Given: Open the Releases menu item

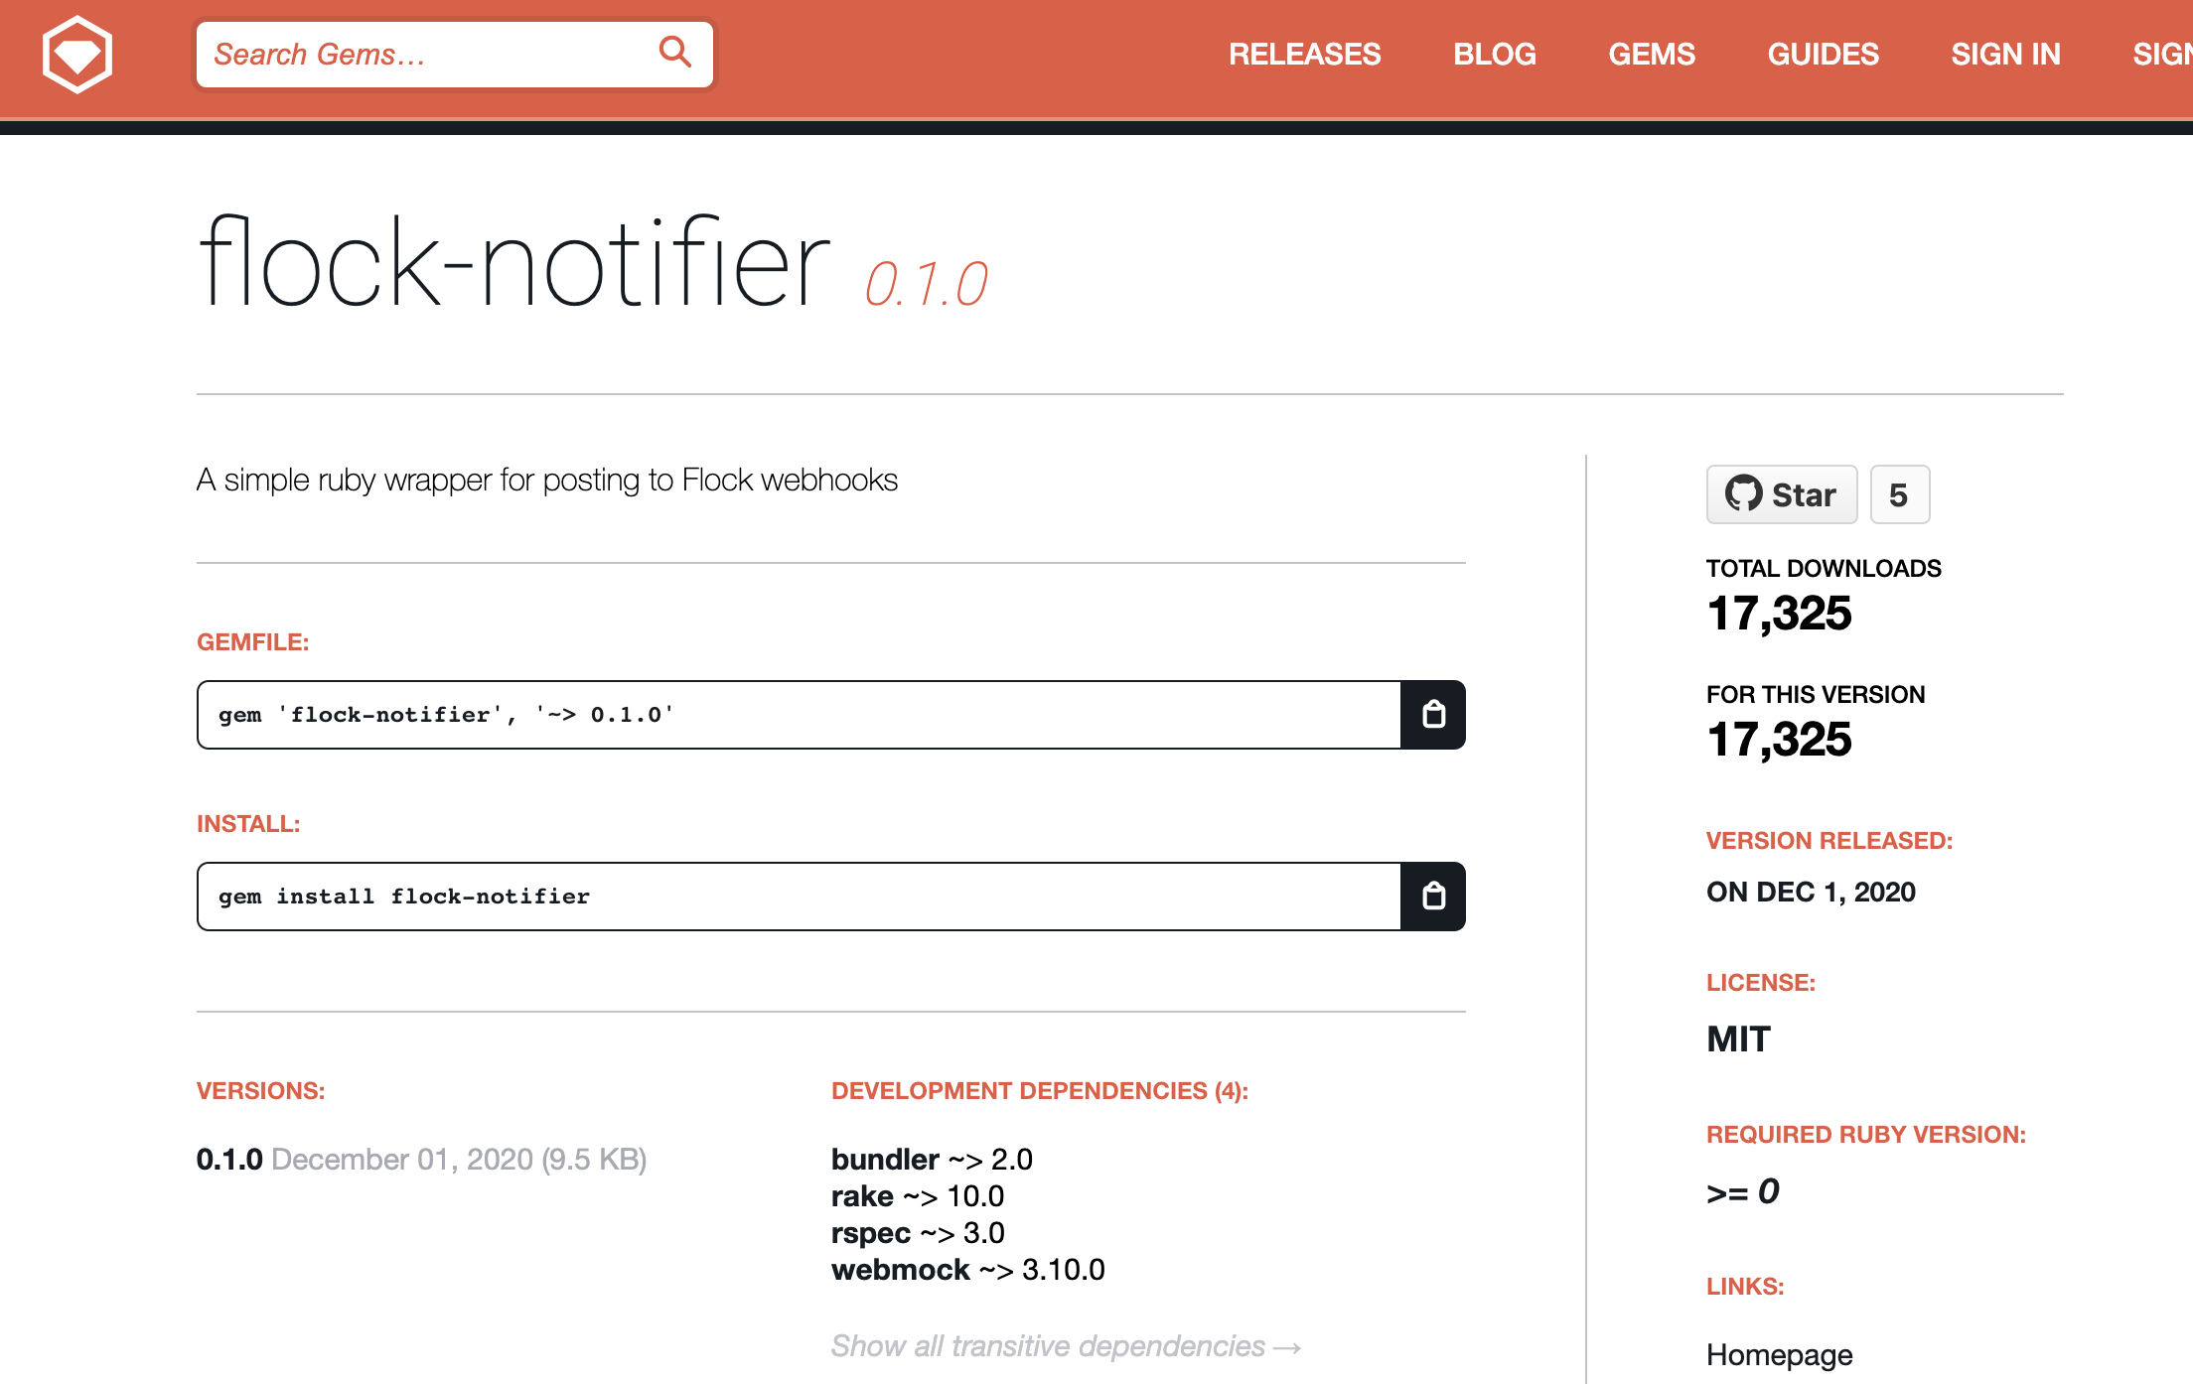Looking at the screenshot, I should point(1304,55).
